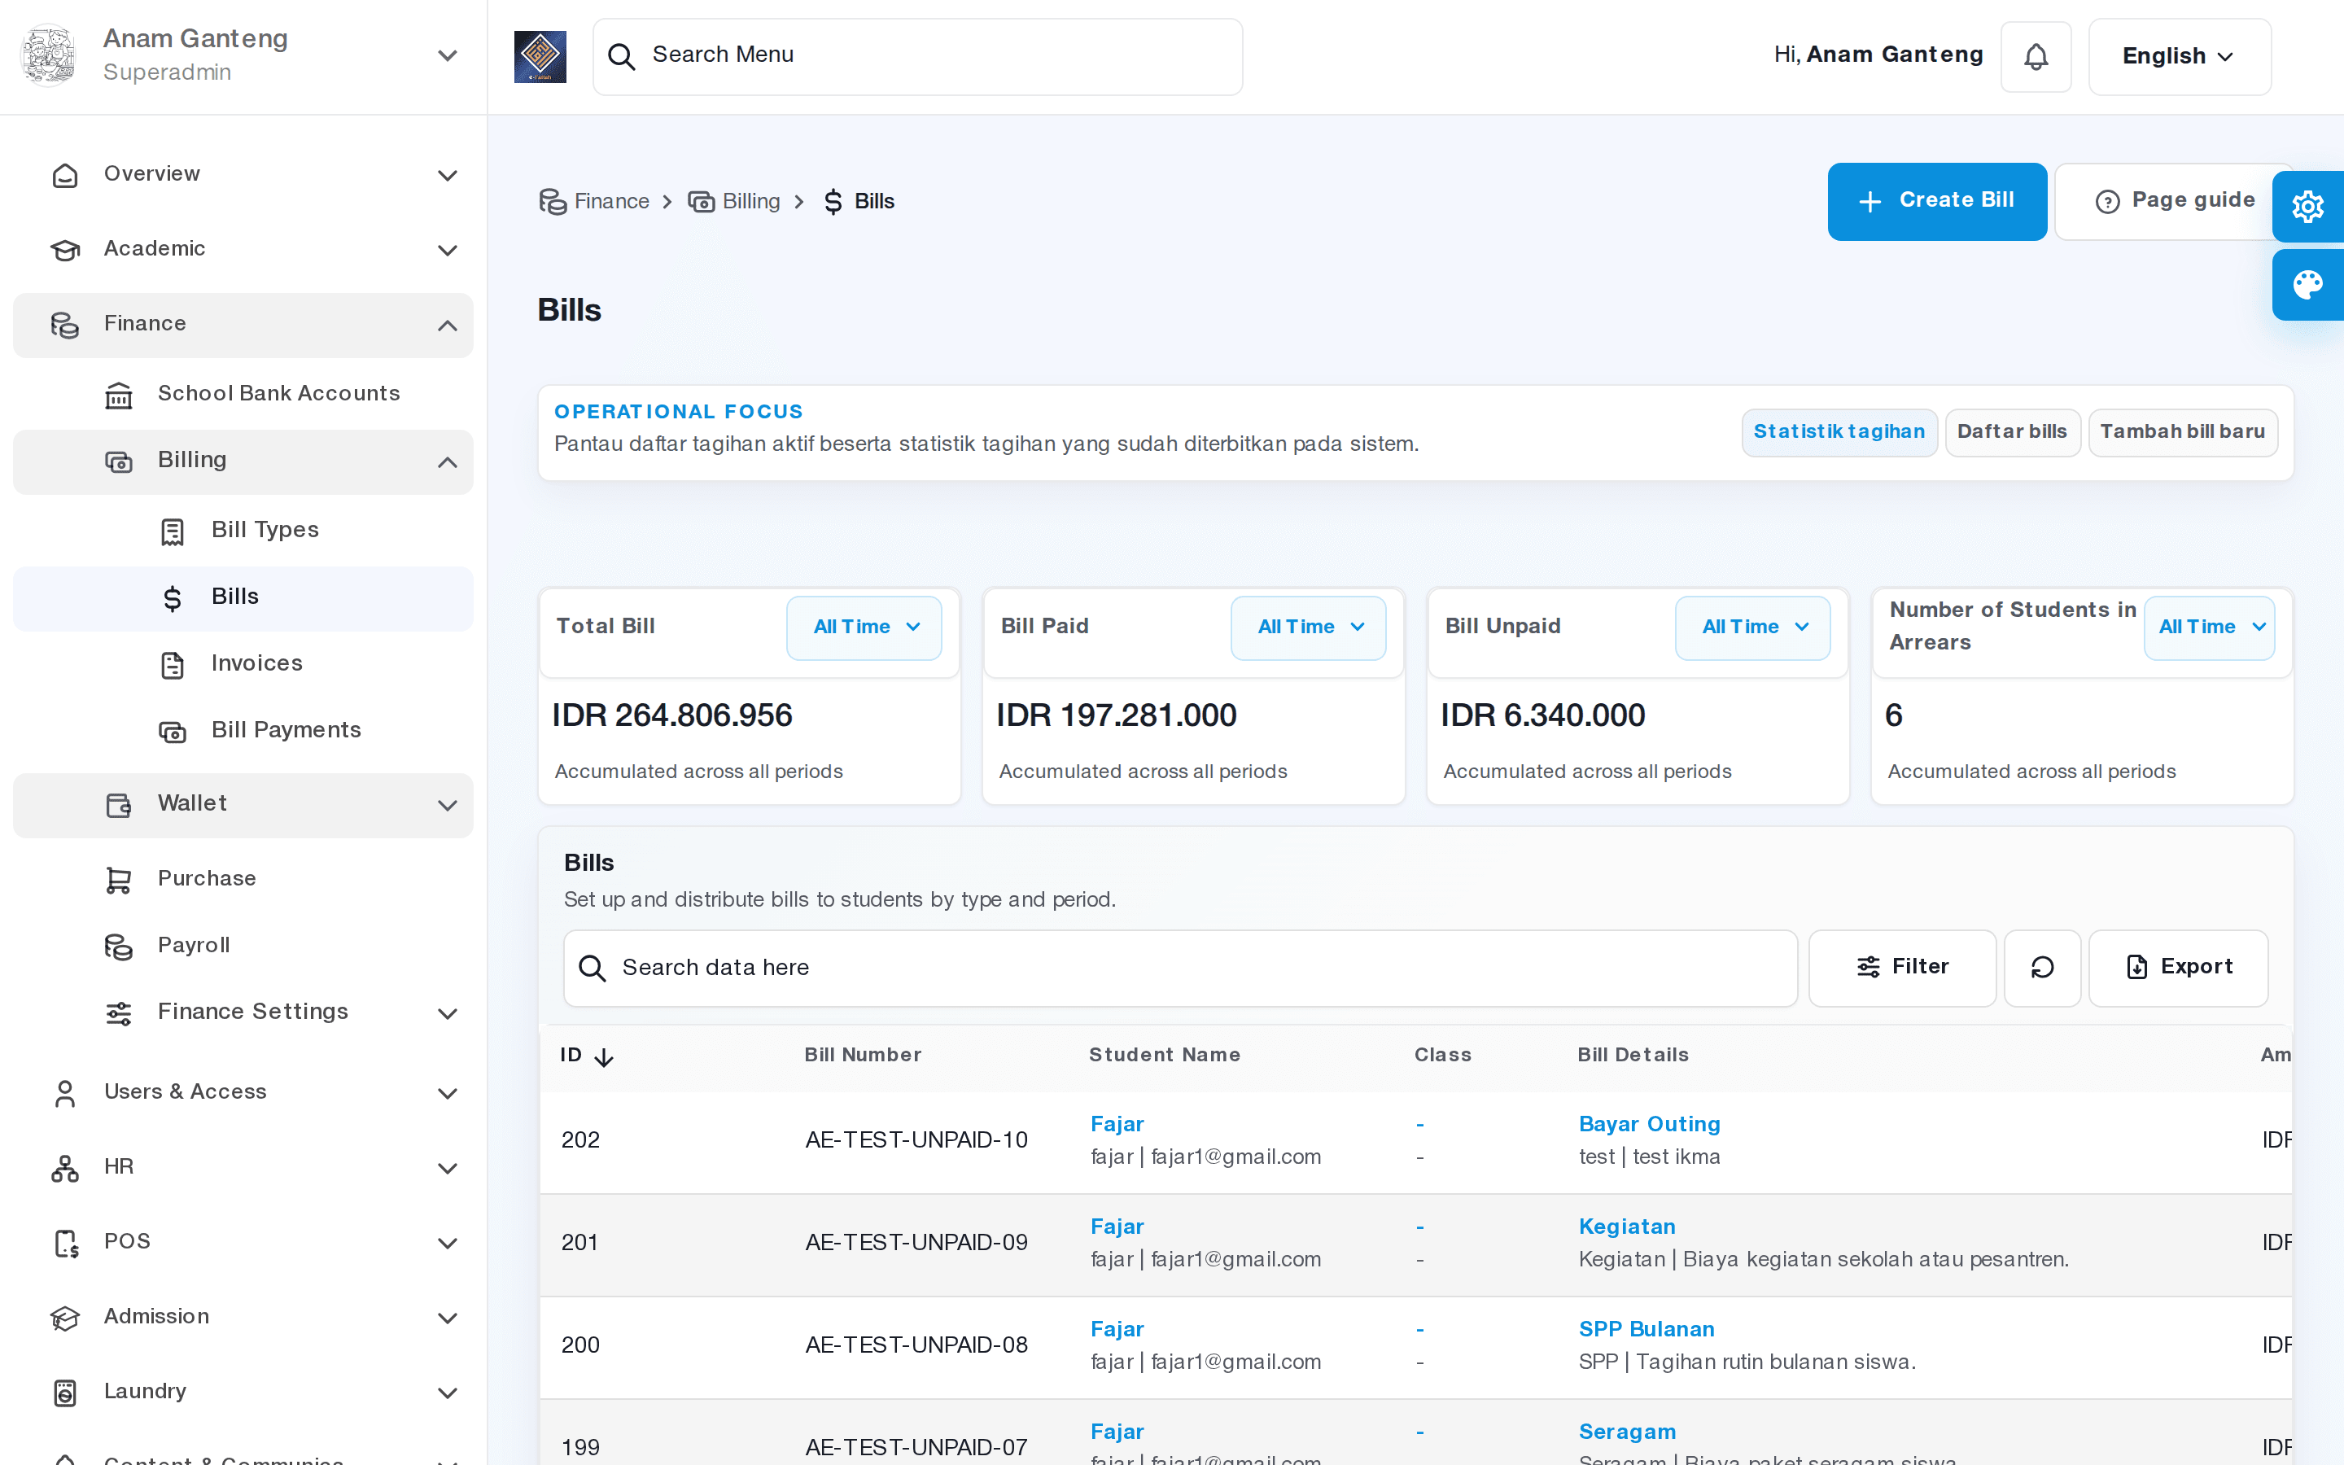Open the Bayar Outing bill details link
Viewport: 2344px width, 1465px height.
(1649, 1124)
